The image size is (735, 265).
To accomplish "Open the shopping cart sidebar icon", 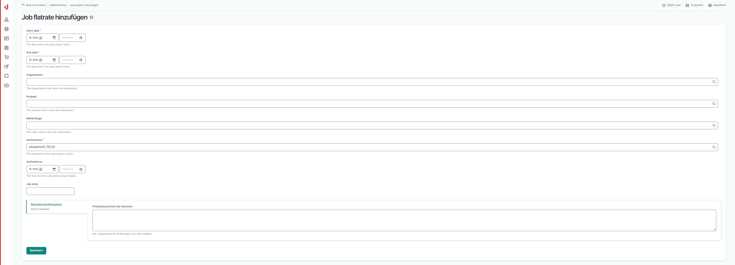I will point(6,57).
